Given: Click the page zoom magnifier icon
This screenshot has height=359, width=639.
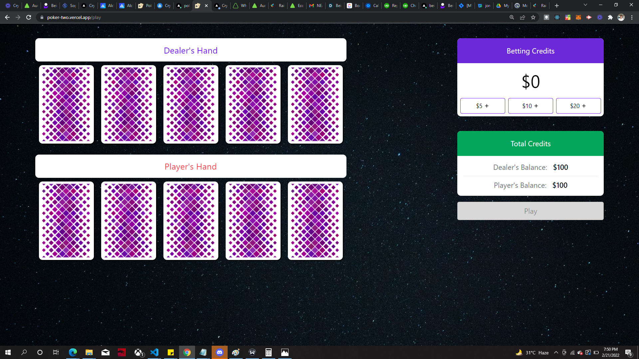Looking at the screenshot, I should (512, 17).
